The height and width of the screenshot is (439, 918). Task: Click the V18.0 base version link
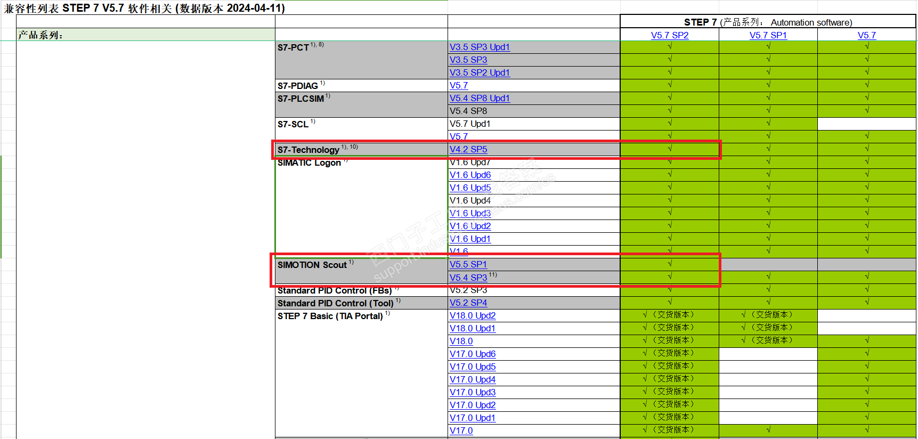pyautogui.click(x=461, y=341)
